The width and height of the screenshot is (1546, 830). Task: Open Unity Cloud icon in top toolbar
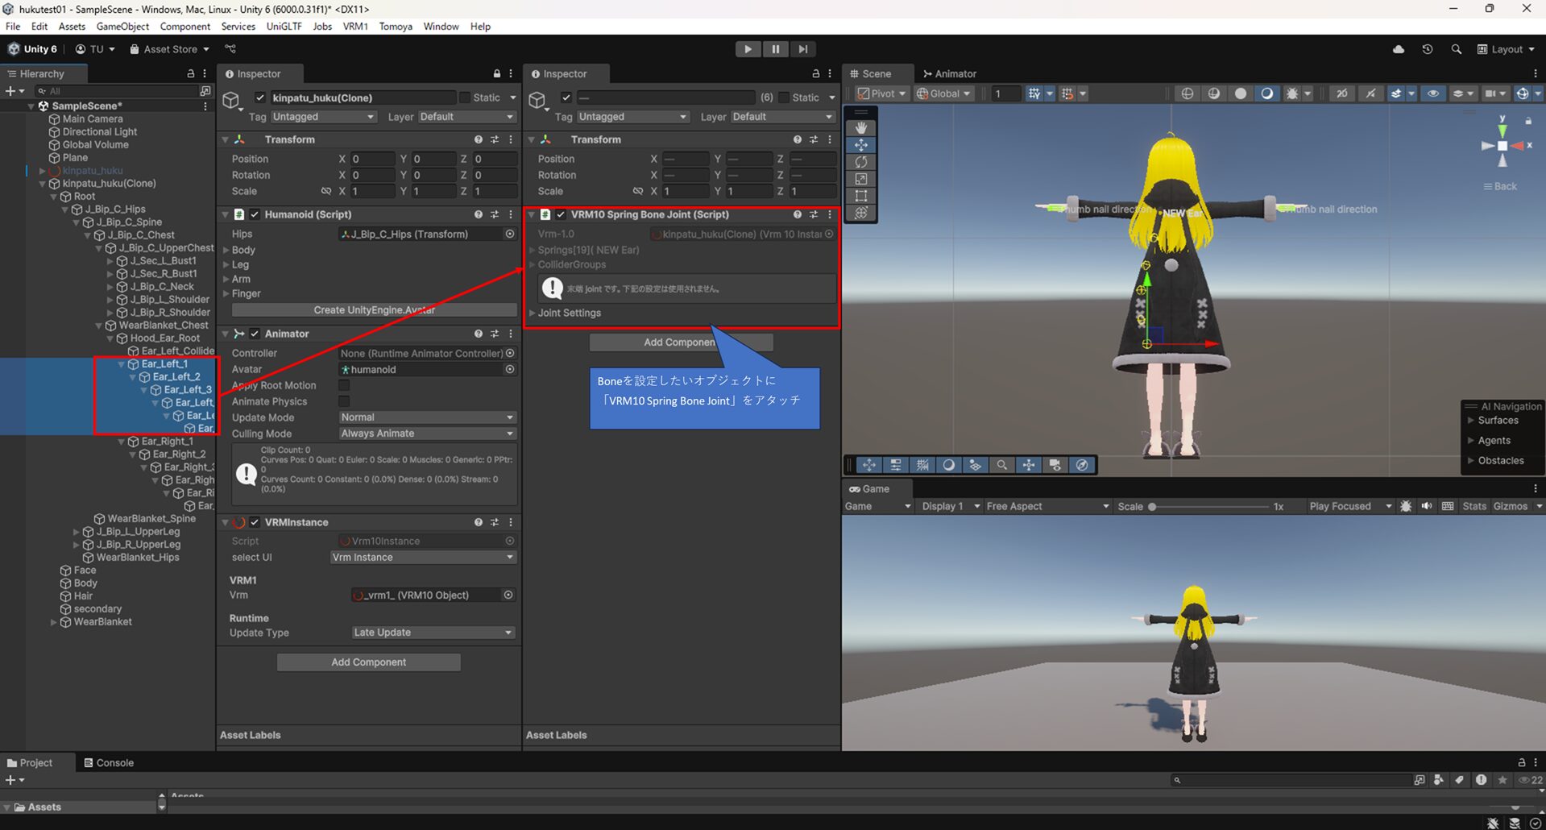click(1399, 49)
